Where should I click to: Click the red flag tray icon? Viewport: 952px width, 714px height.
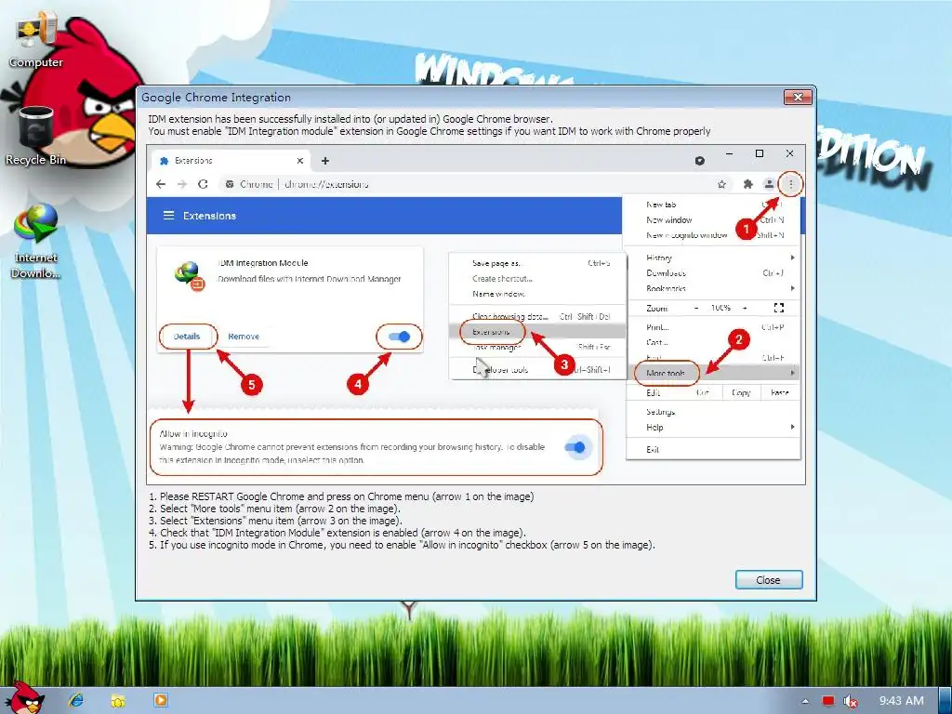(x=827, y=701)
